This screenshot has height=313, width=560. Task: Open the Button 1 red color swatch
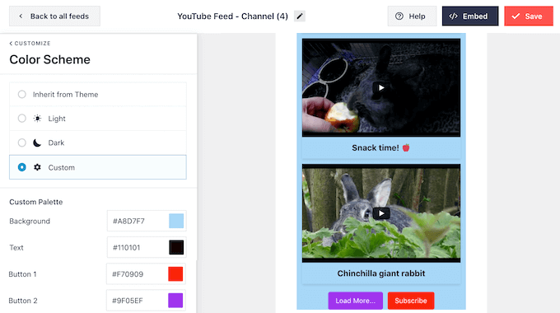click(175, 274)
